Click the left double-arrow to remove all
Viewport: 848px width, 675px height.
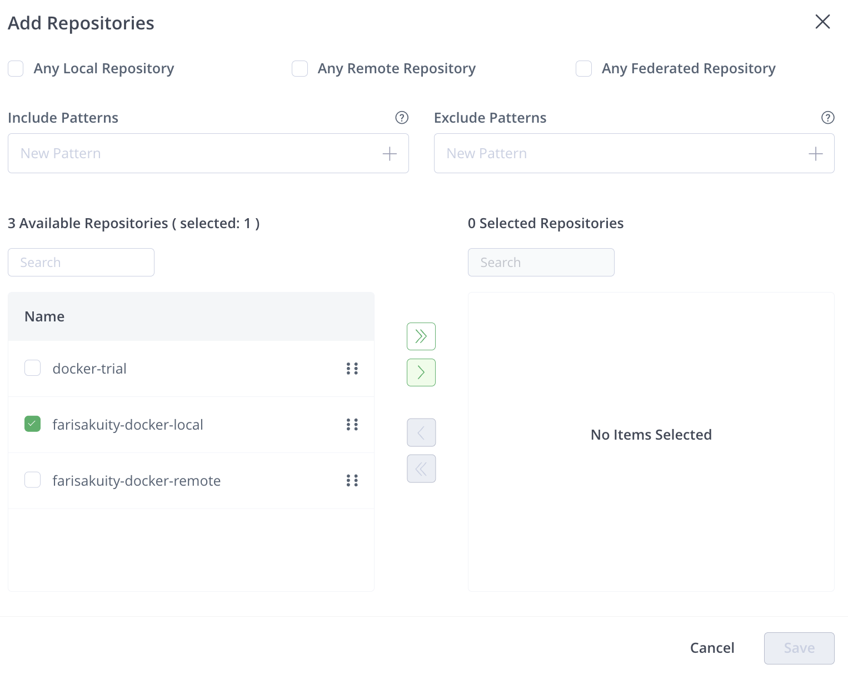click(x=421, y=468)
